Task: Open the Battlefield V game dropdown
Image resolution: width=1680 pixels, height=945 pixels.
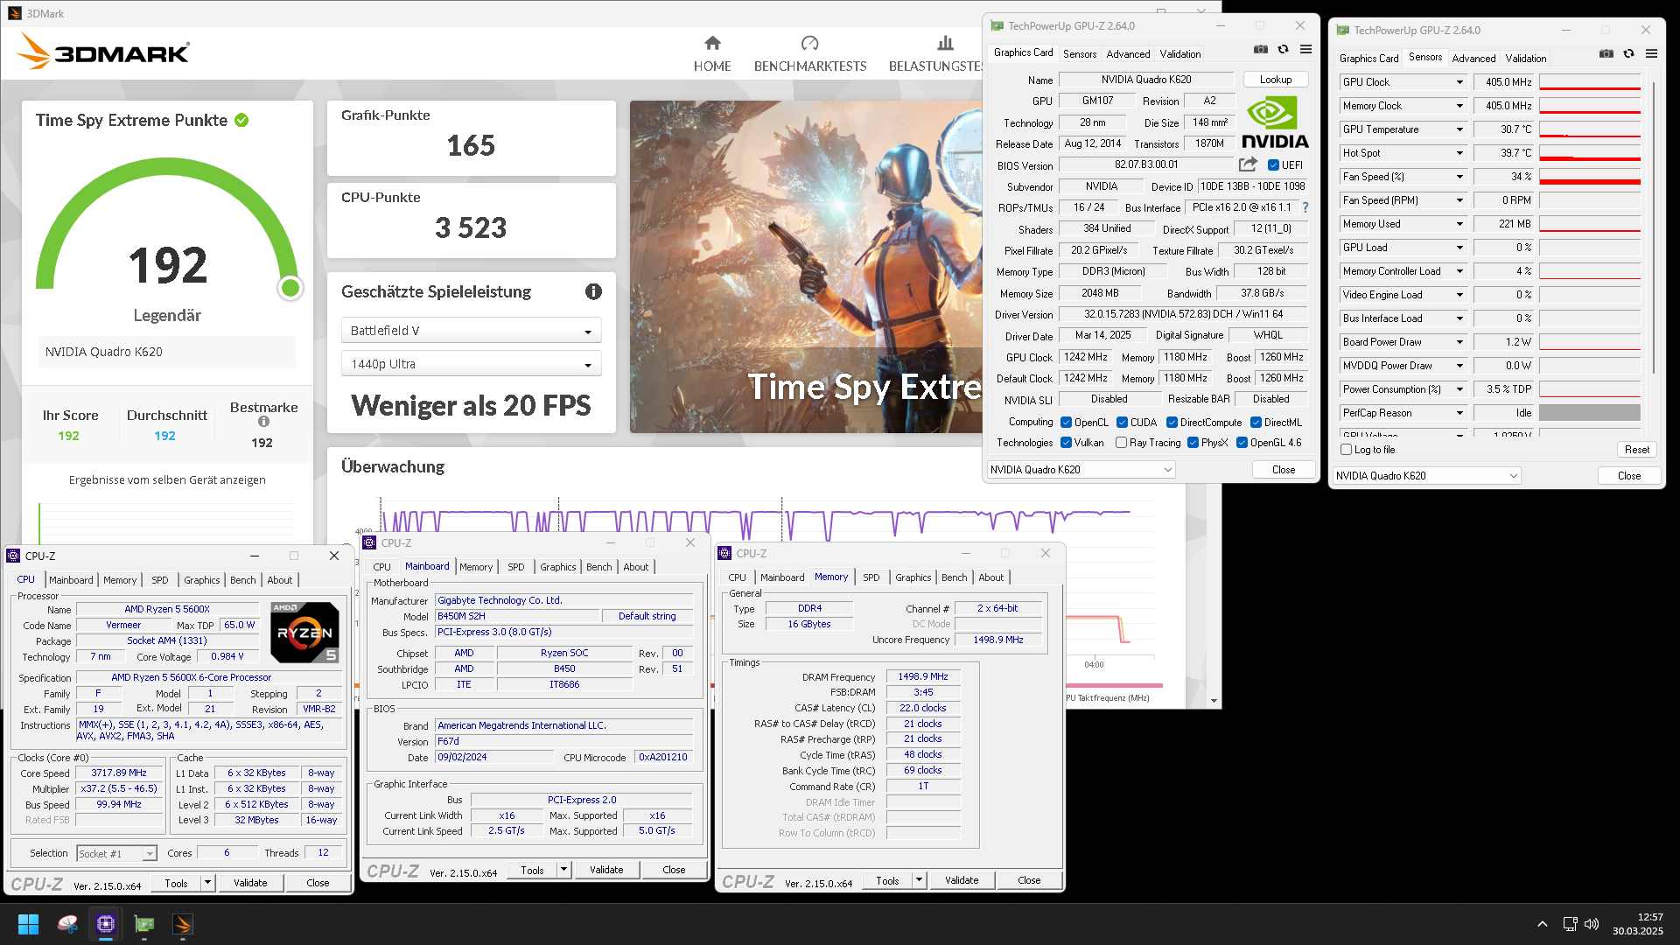Action: point(471,331)
